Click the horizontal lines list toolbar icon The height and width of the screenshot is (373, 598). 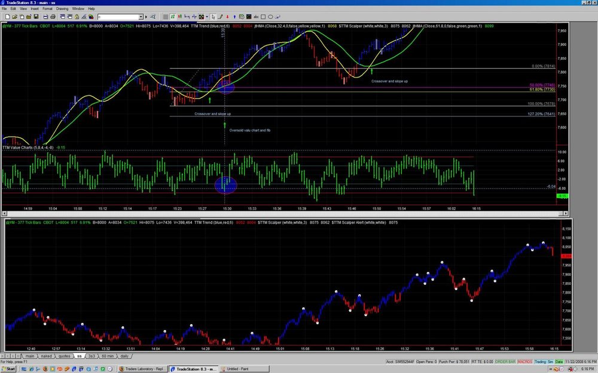tap(166, 17)
